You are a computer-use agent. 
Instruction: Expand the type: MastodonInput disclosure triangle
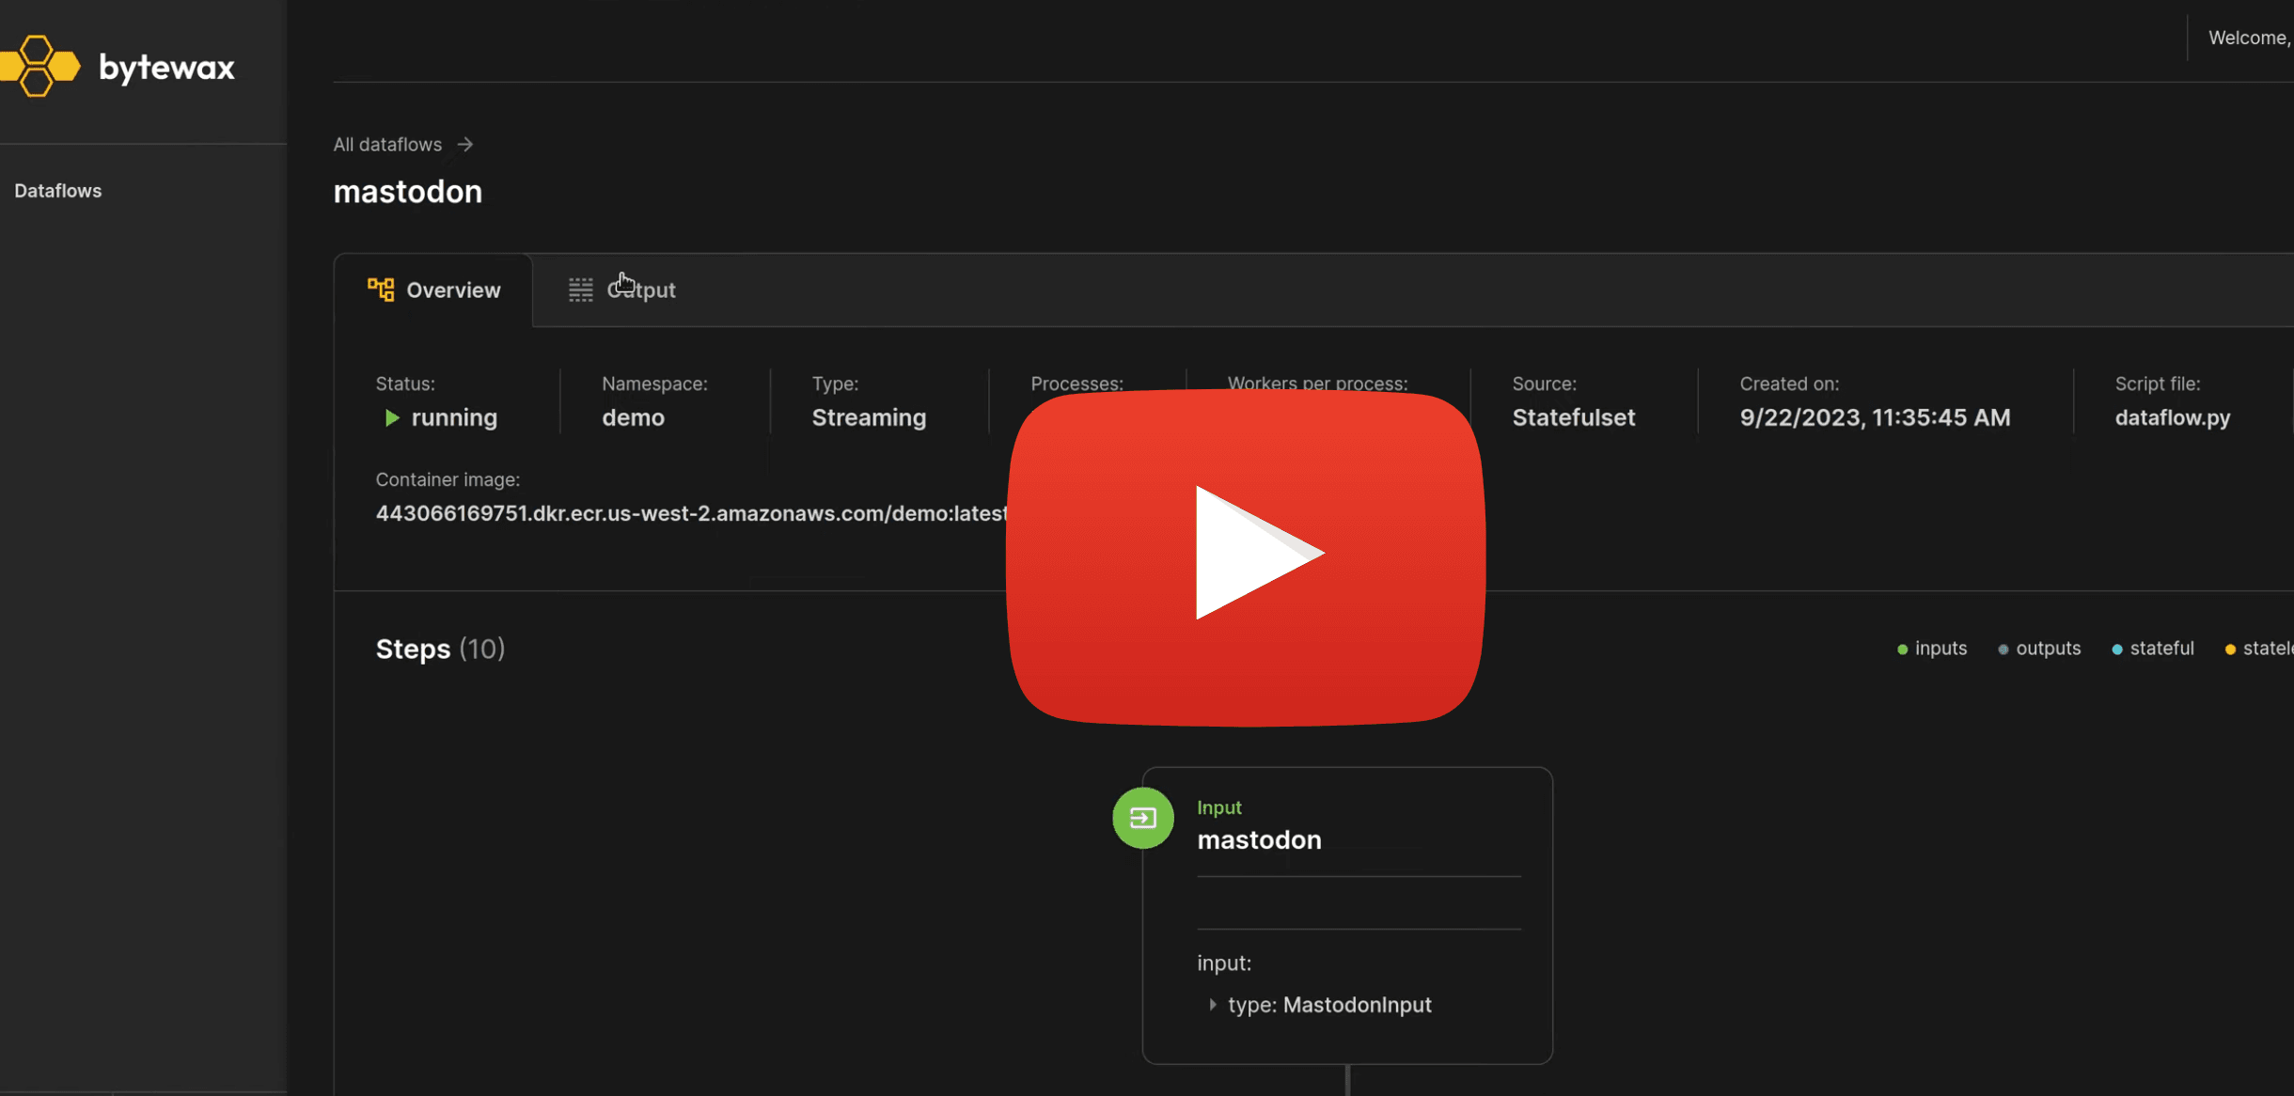(1212, 1005)
